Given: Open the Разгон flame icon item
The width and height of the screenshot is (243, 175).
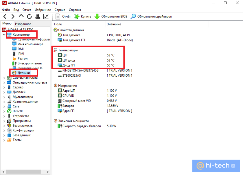Looking at the screenshot, I should (14, 58).
